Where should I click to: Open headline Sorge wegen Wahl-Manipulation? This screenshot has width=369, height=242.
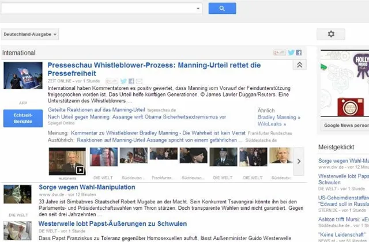coord(87,187)
